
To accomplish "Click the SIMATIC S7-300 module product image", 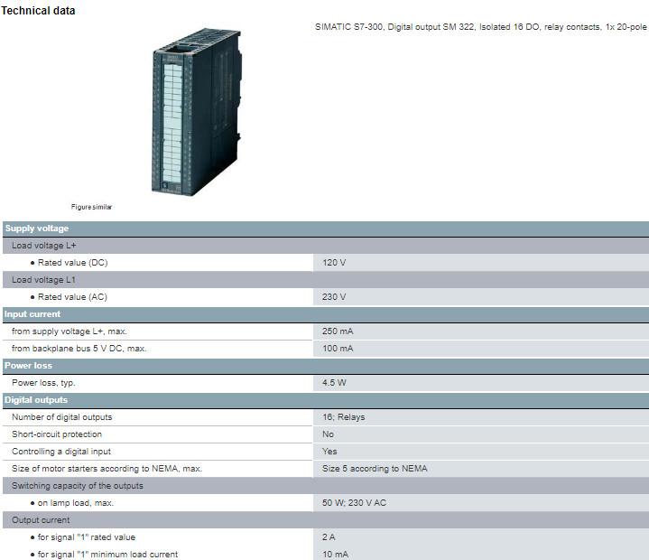I will click(197, 112).
